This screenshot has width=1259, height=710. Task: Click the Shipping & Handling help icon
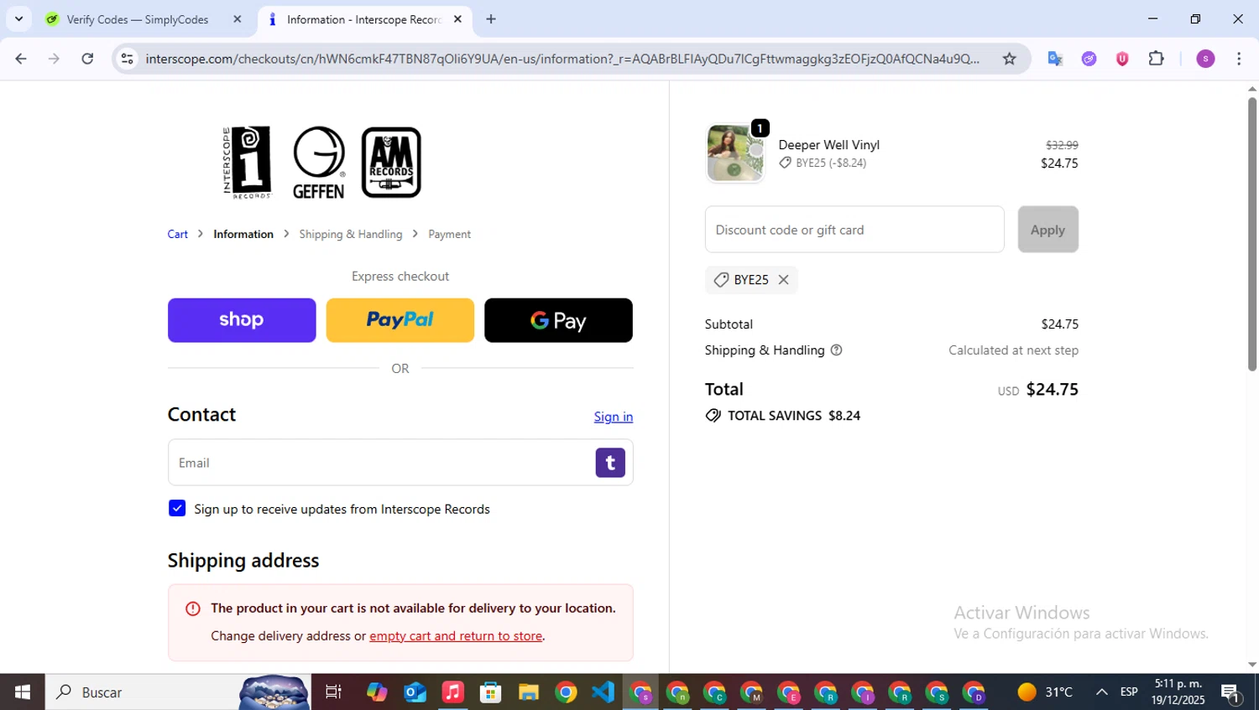tap(836, 350)
